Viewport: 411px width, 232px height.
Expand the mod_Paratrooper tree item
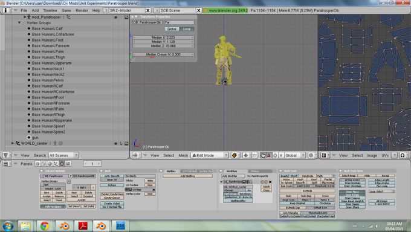pos(25,17)
